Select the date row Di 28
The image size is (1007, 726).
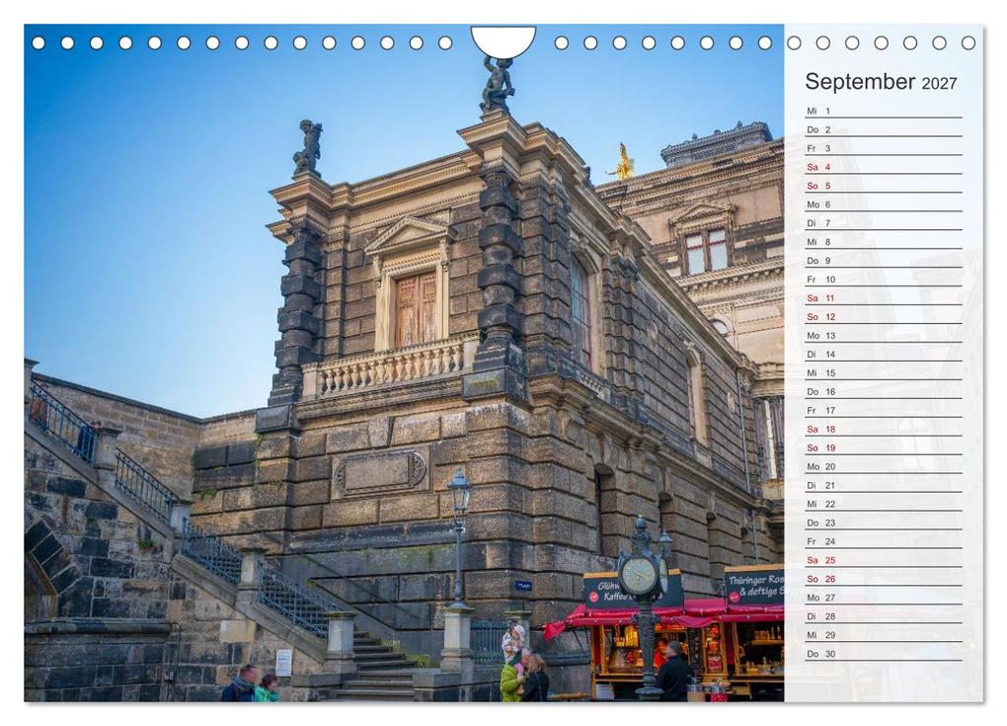[x=883, y=616]
